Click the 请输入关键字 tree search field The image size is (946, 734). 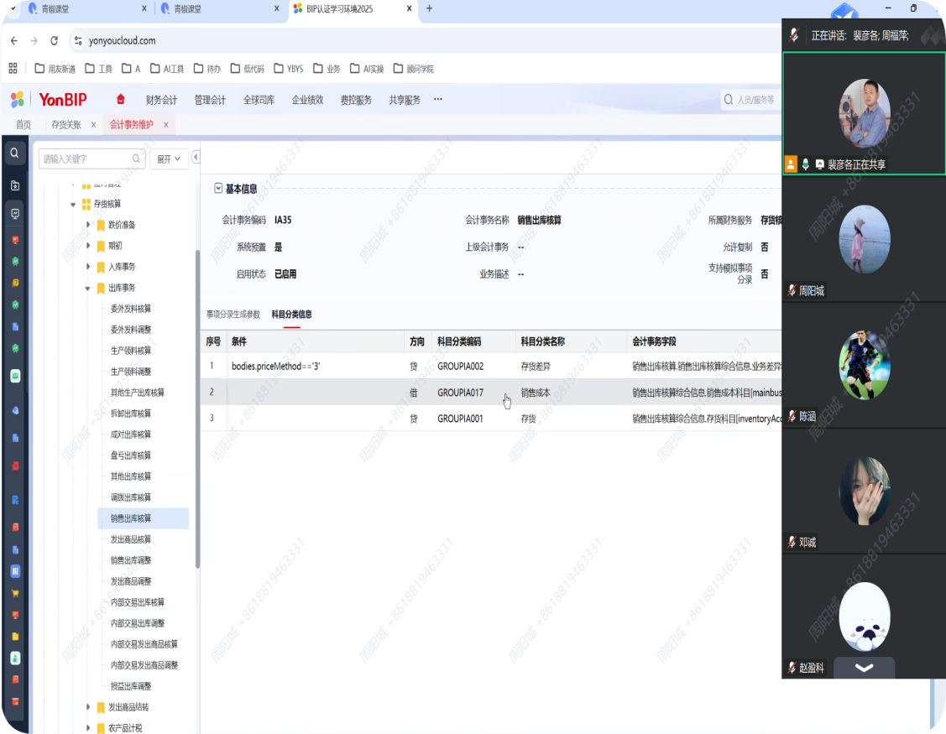(84, 159)
